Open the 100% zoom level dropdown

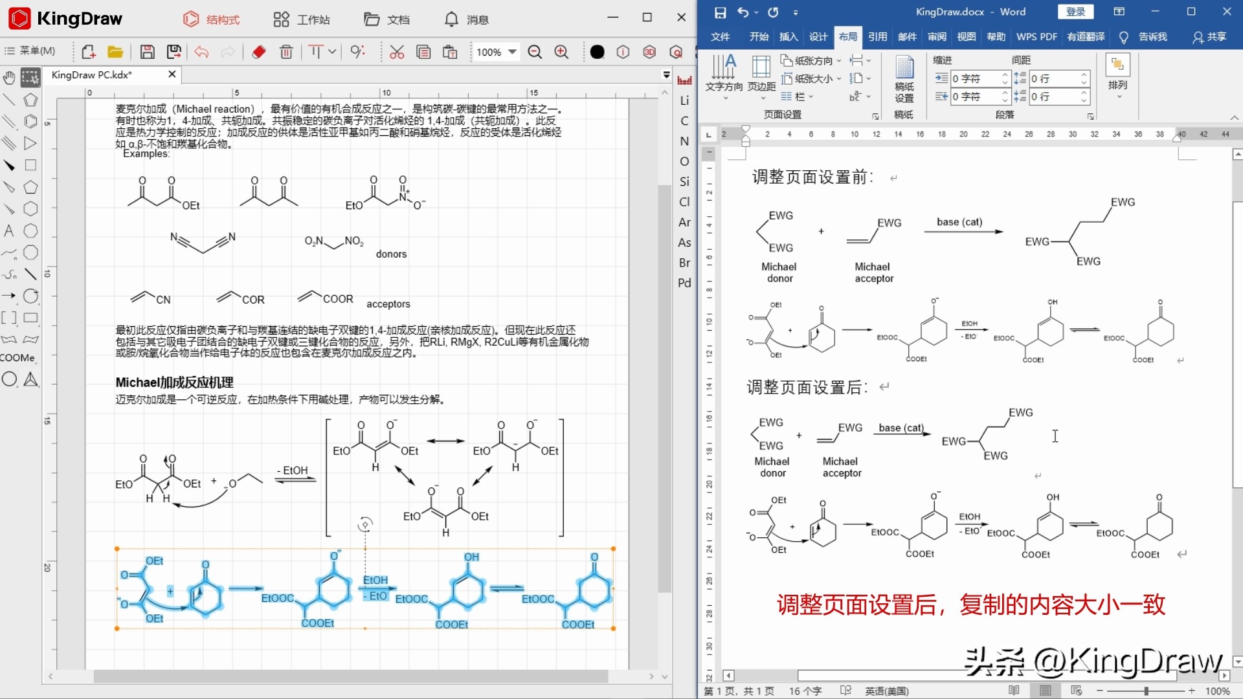(513, 52)
